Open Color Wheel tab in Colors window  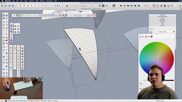140,37
